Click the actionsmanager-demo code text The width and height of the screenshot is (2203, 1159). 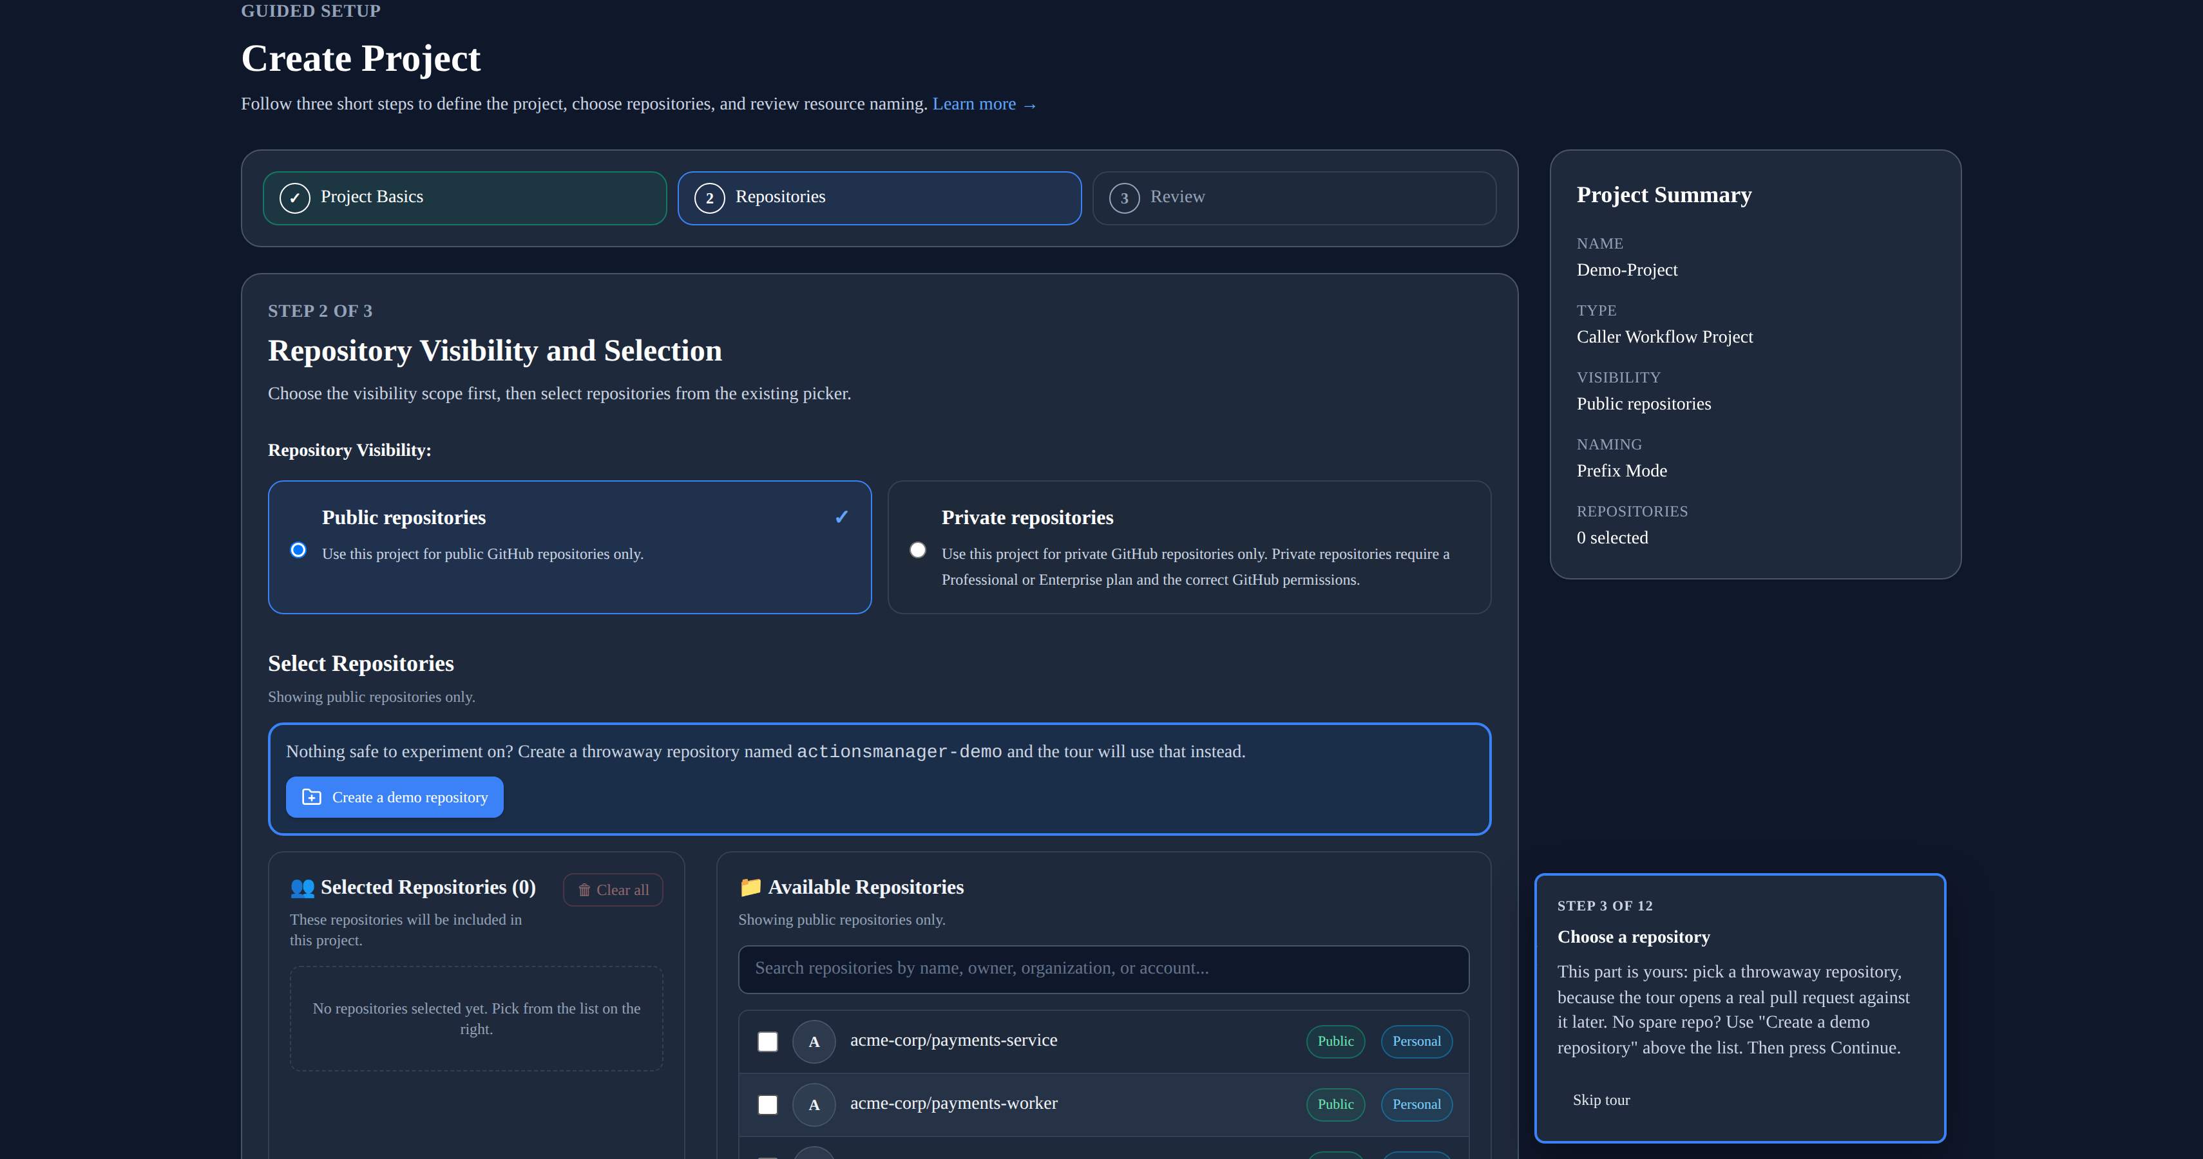899,751
